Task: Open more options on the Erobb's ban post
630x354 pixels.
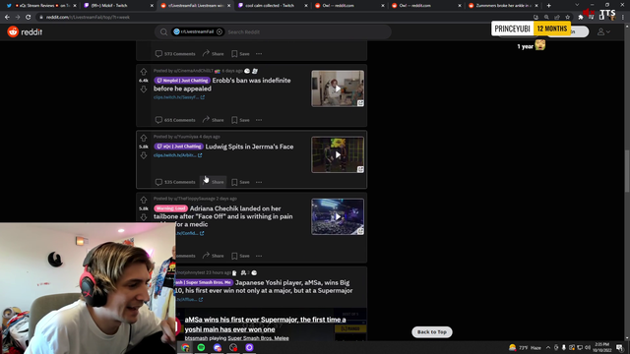Action: 259,120
